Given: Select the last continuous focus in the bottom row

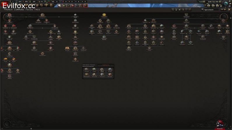Looking at the screenshot, I should (x=110, y=75).
